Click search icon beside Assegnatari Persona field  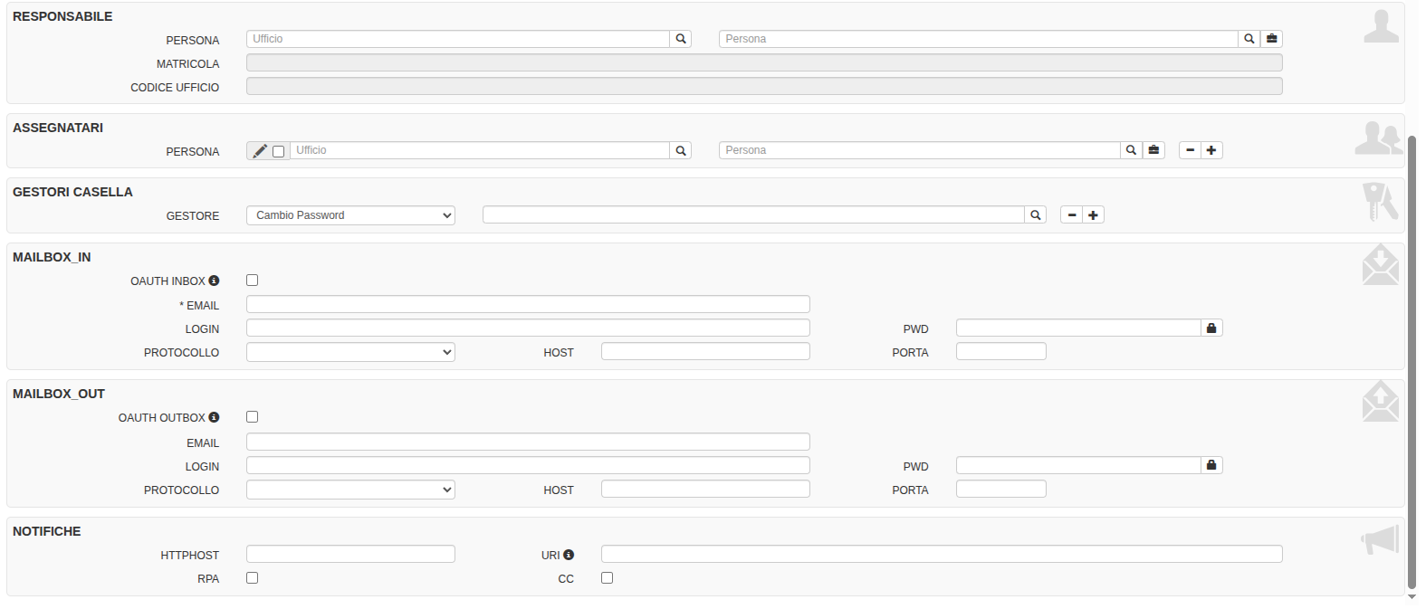pos(1131,150)
